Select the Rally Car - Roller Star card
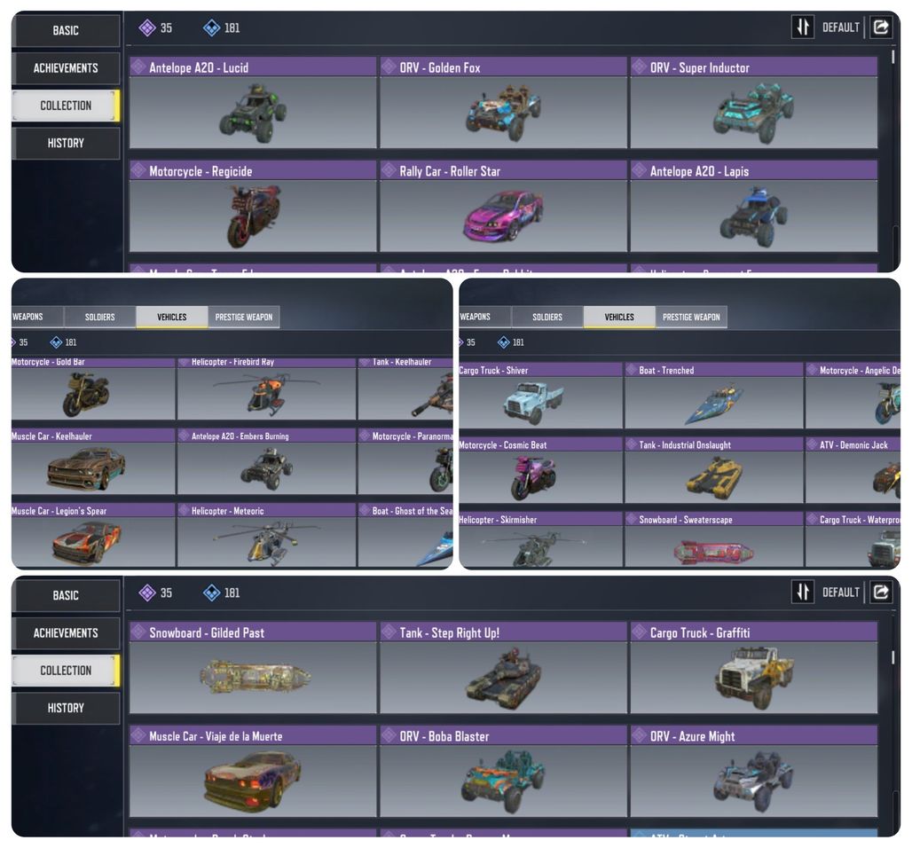This screenshot has width=912, height=848. 503,207
